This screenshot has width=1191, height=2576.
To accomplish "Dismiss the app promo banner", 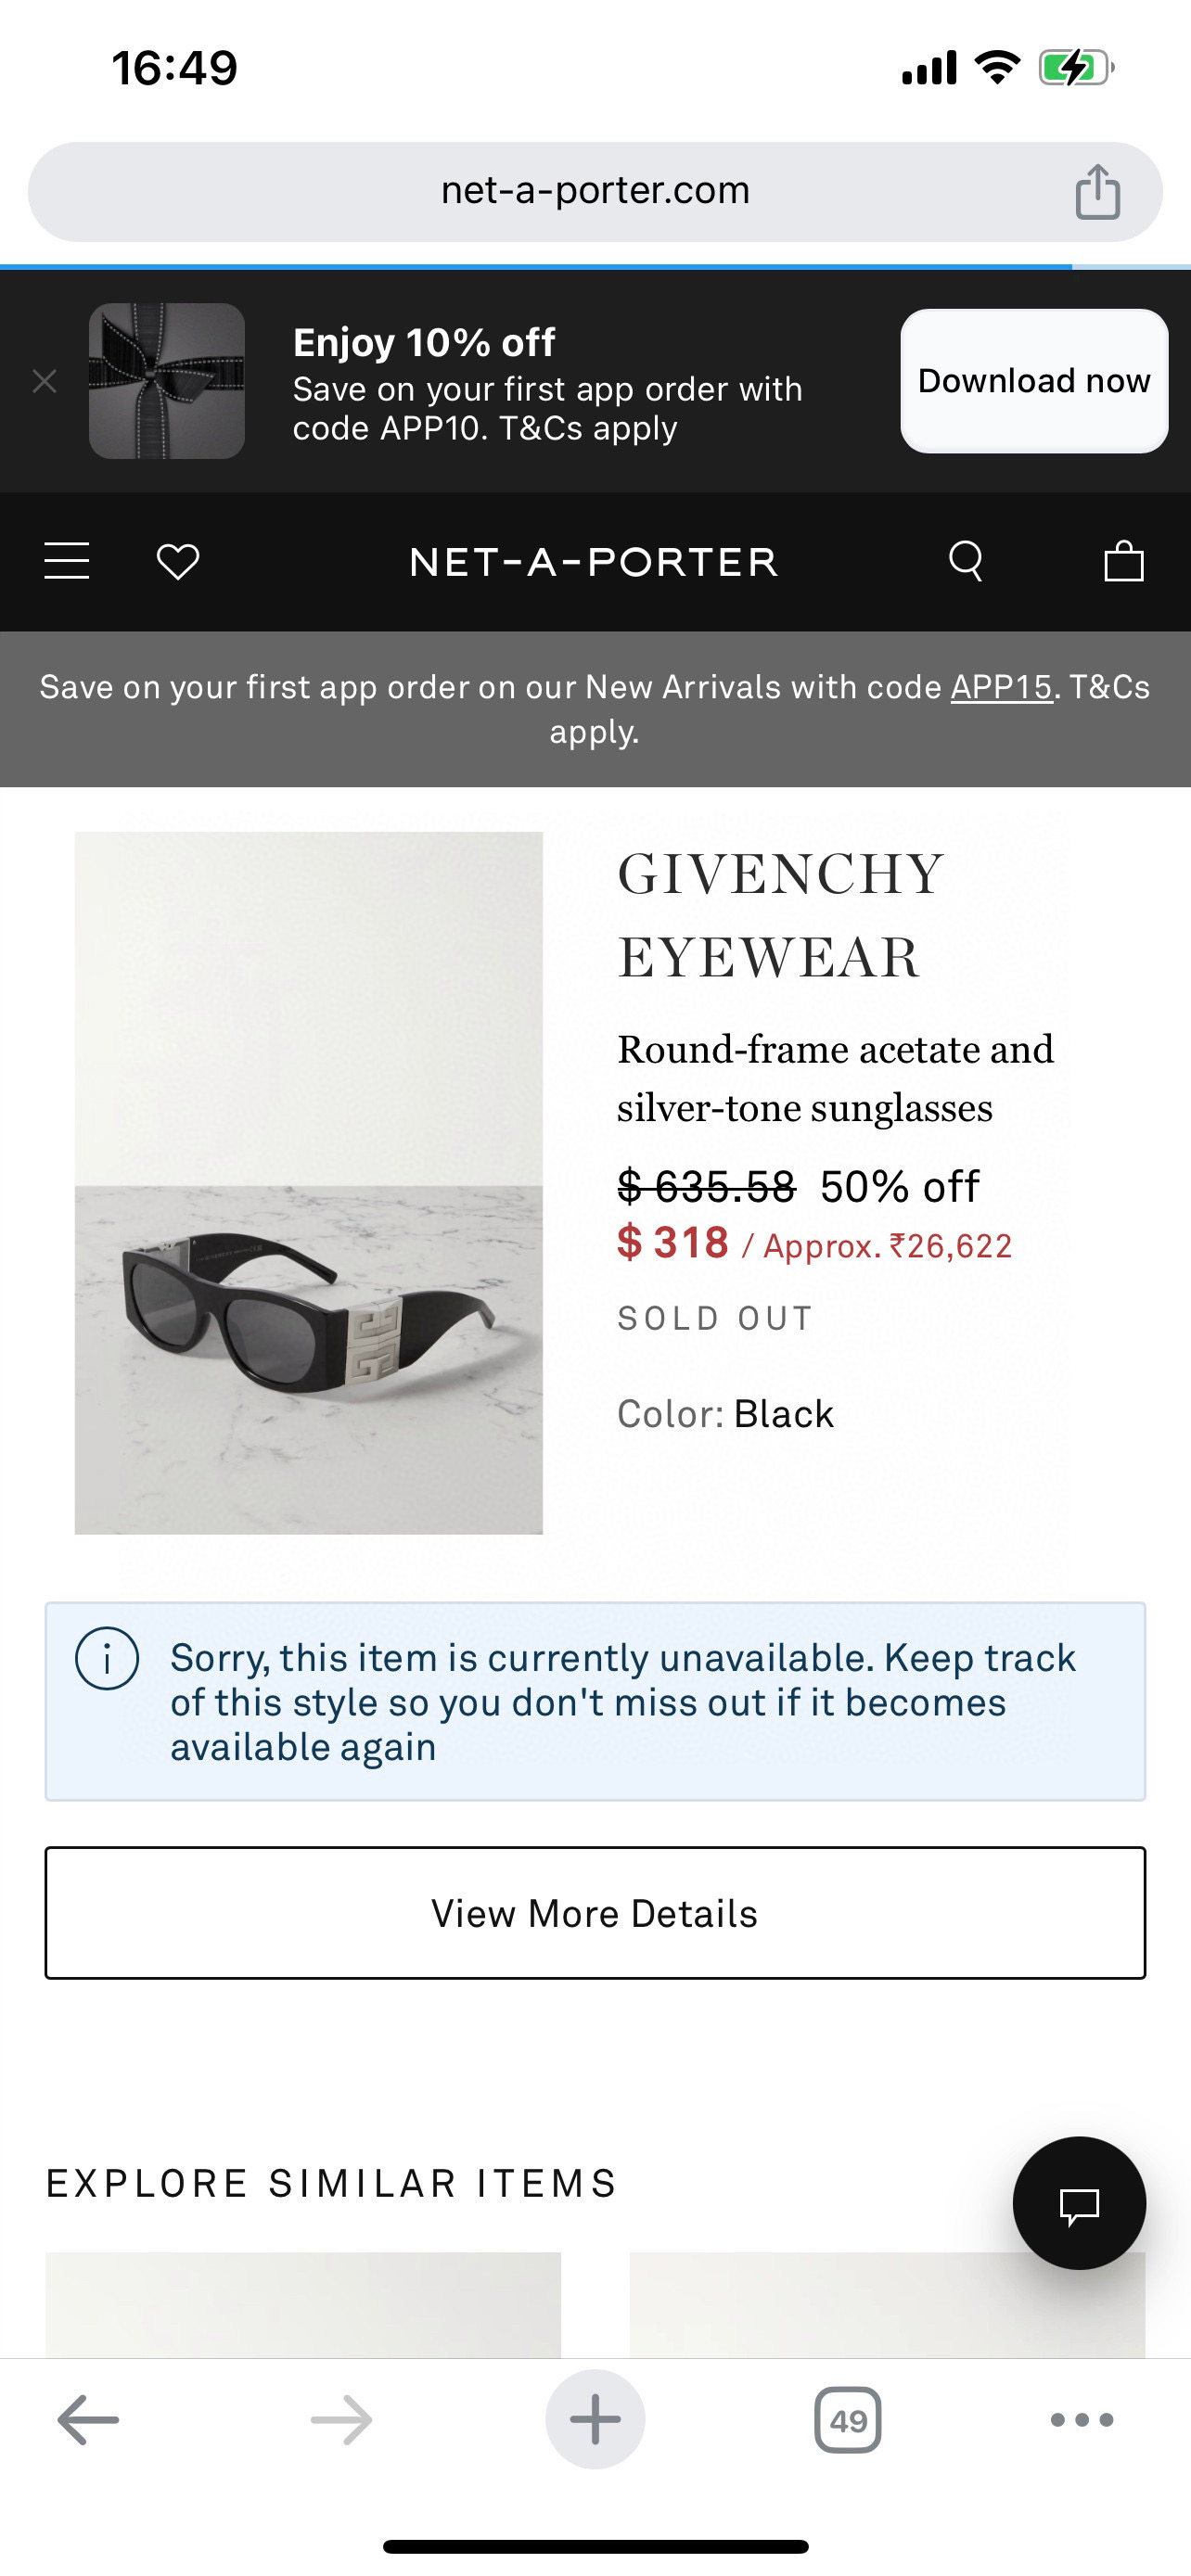I will [44, 381].
